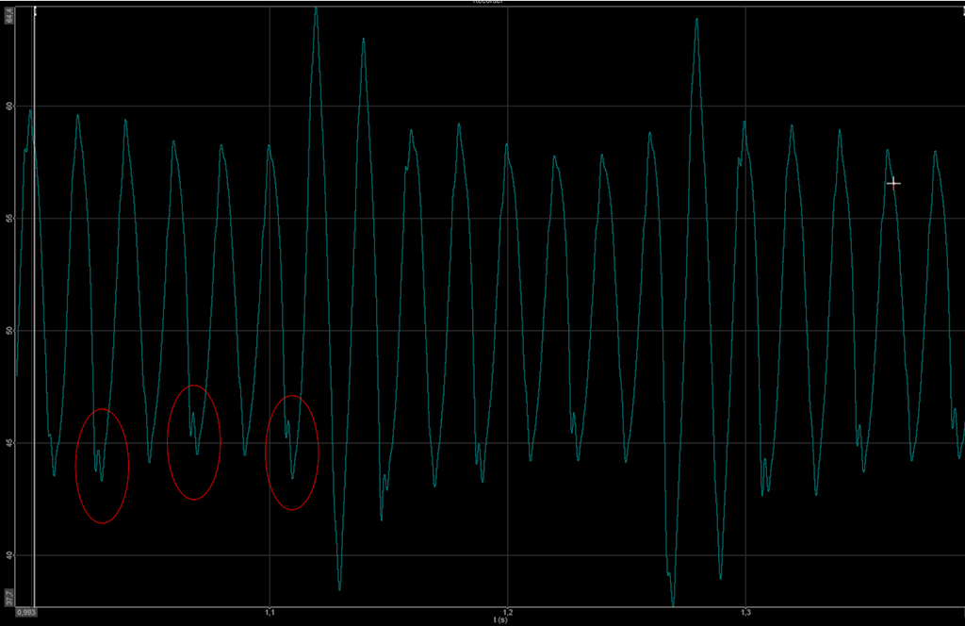Click the y-axis maximum value 64,4

pyautogui.click(x=9, y=15)
